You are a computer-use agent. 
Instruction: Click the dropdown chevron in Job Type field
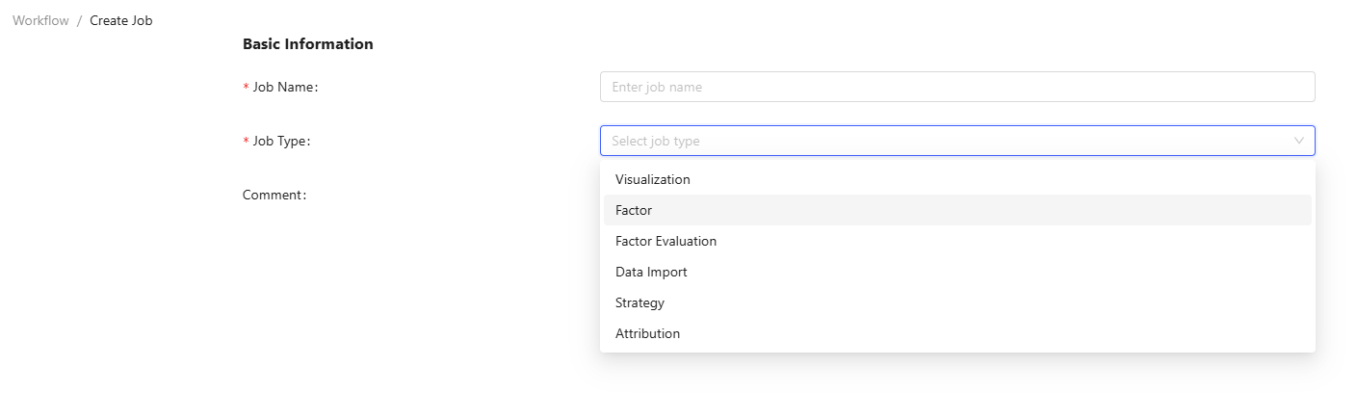(1298, 141)
